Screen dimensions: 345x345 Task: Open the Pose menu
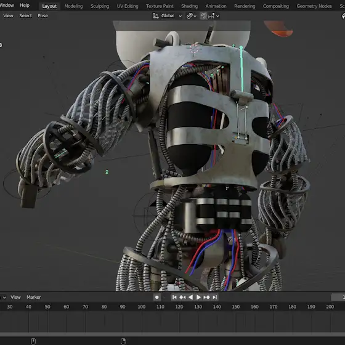click(x=43, y=15)
